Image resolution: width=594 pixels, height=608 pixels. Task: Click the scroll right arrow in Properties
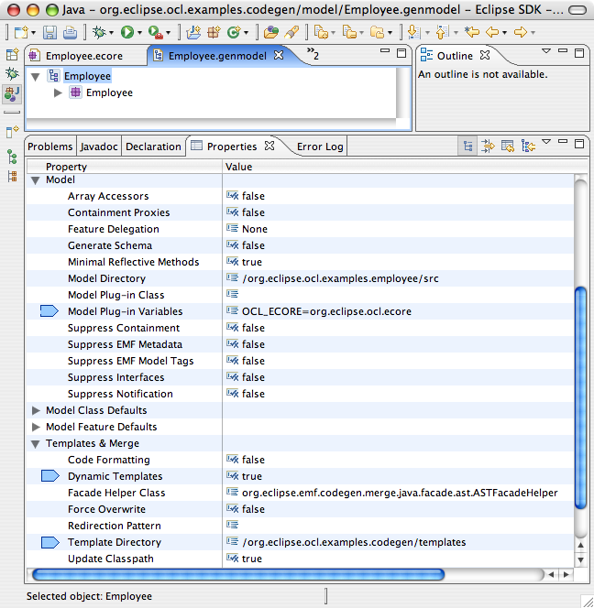coord(566,574)
